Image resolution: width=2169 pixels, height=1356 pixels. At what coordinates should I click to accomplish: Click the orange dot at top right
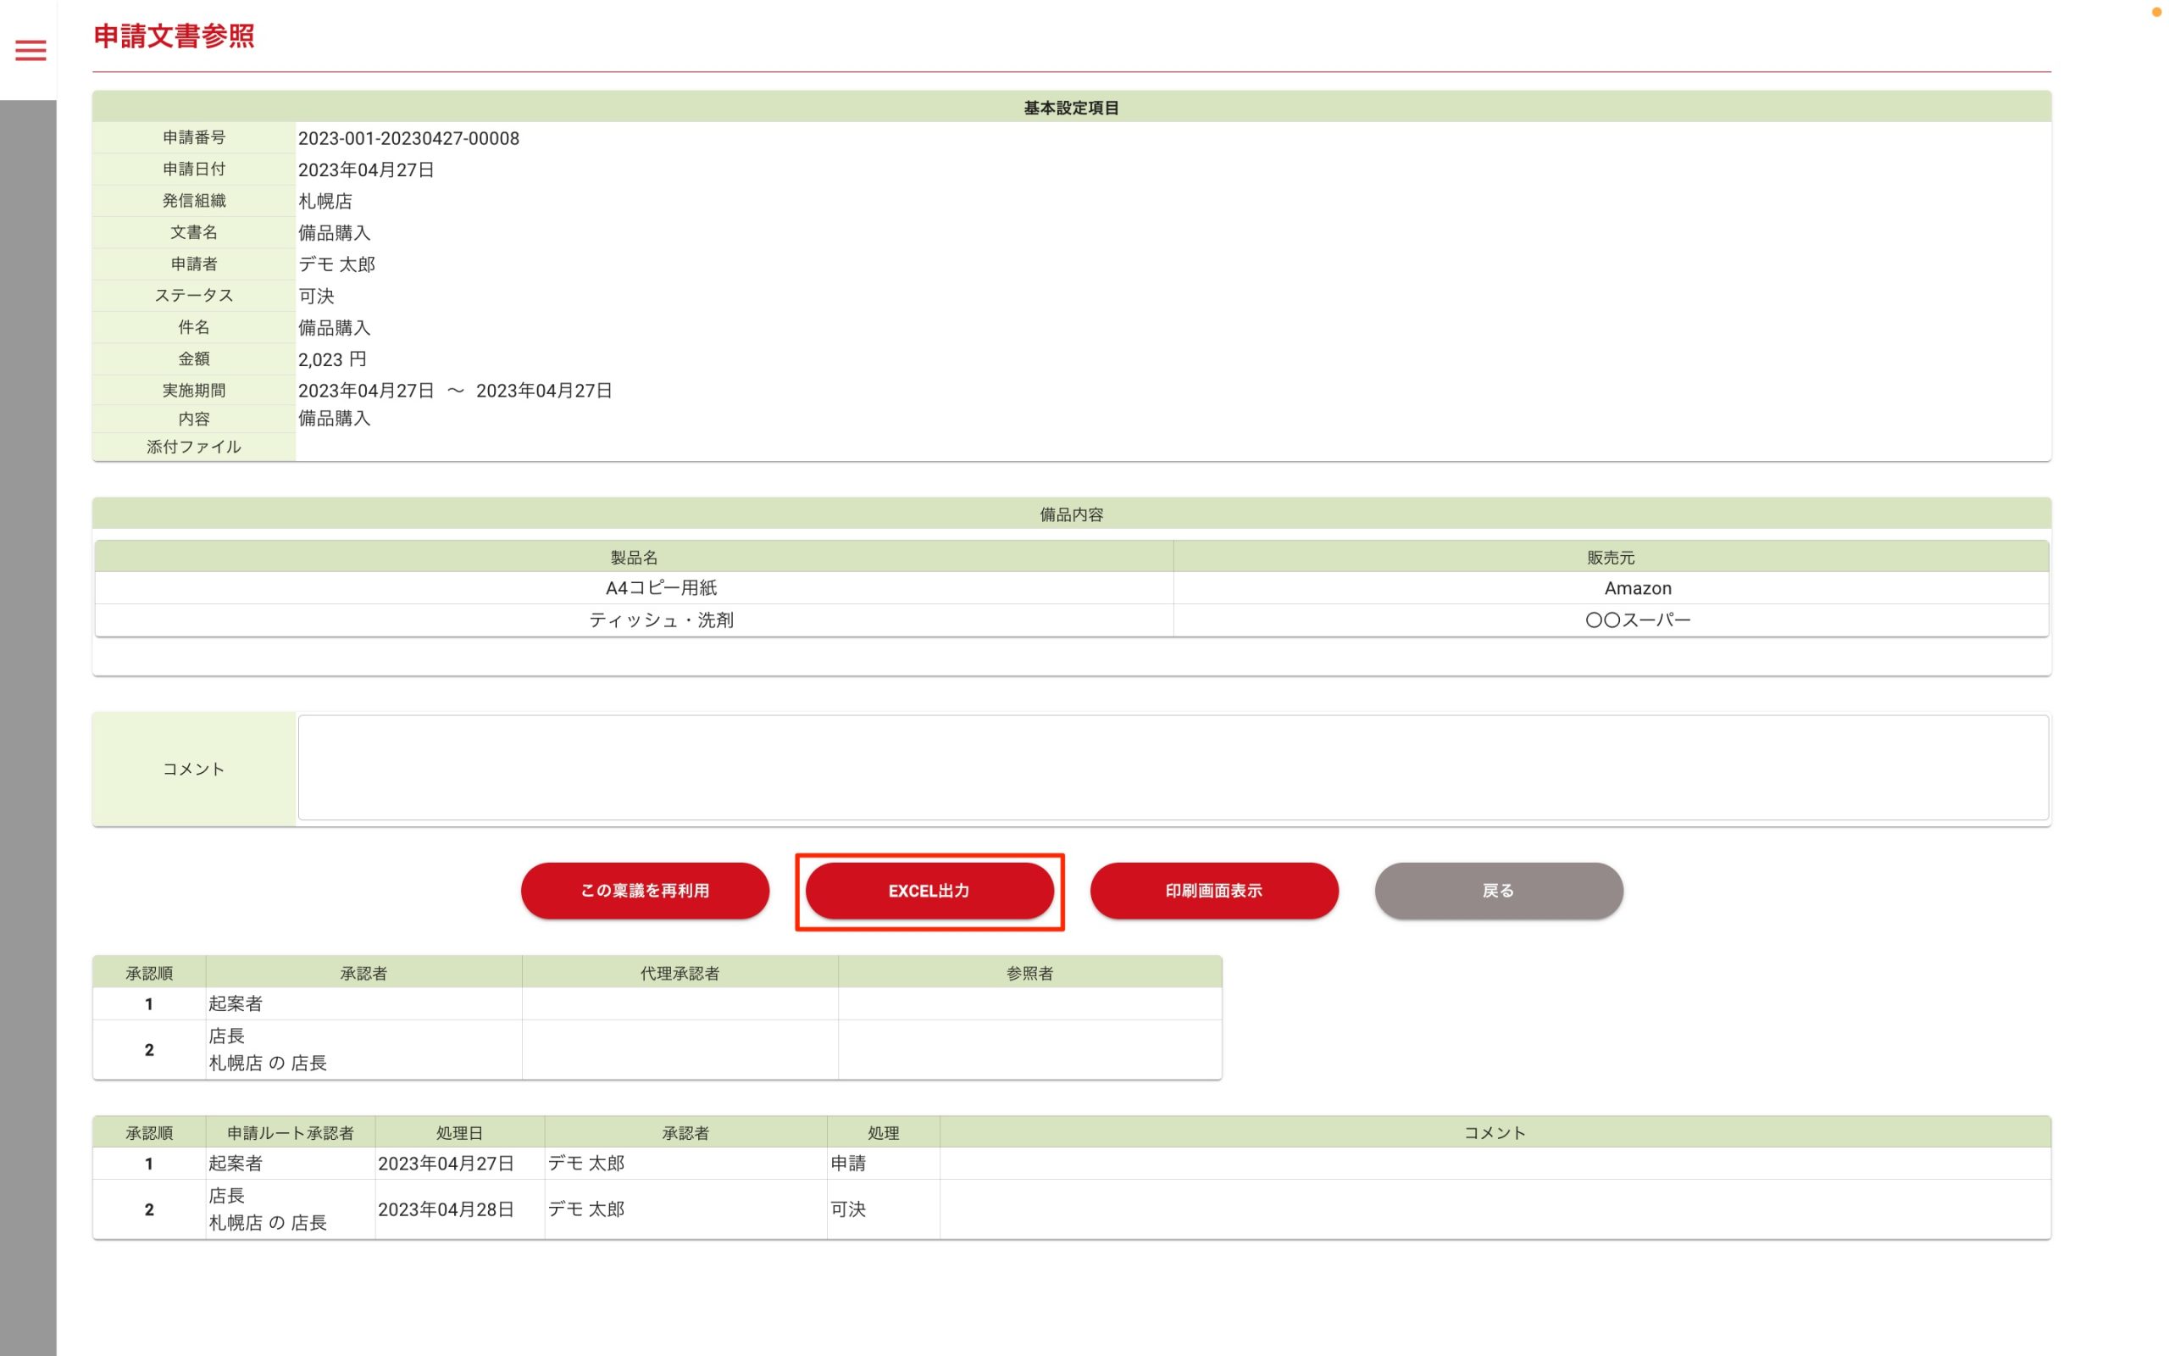point(2155,12)
